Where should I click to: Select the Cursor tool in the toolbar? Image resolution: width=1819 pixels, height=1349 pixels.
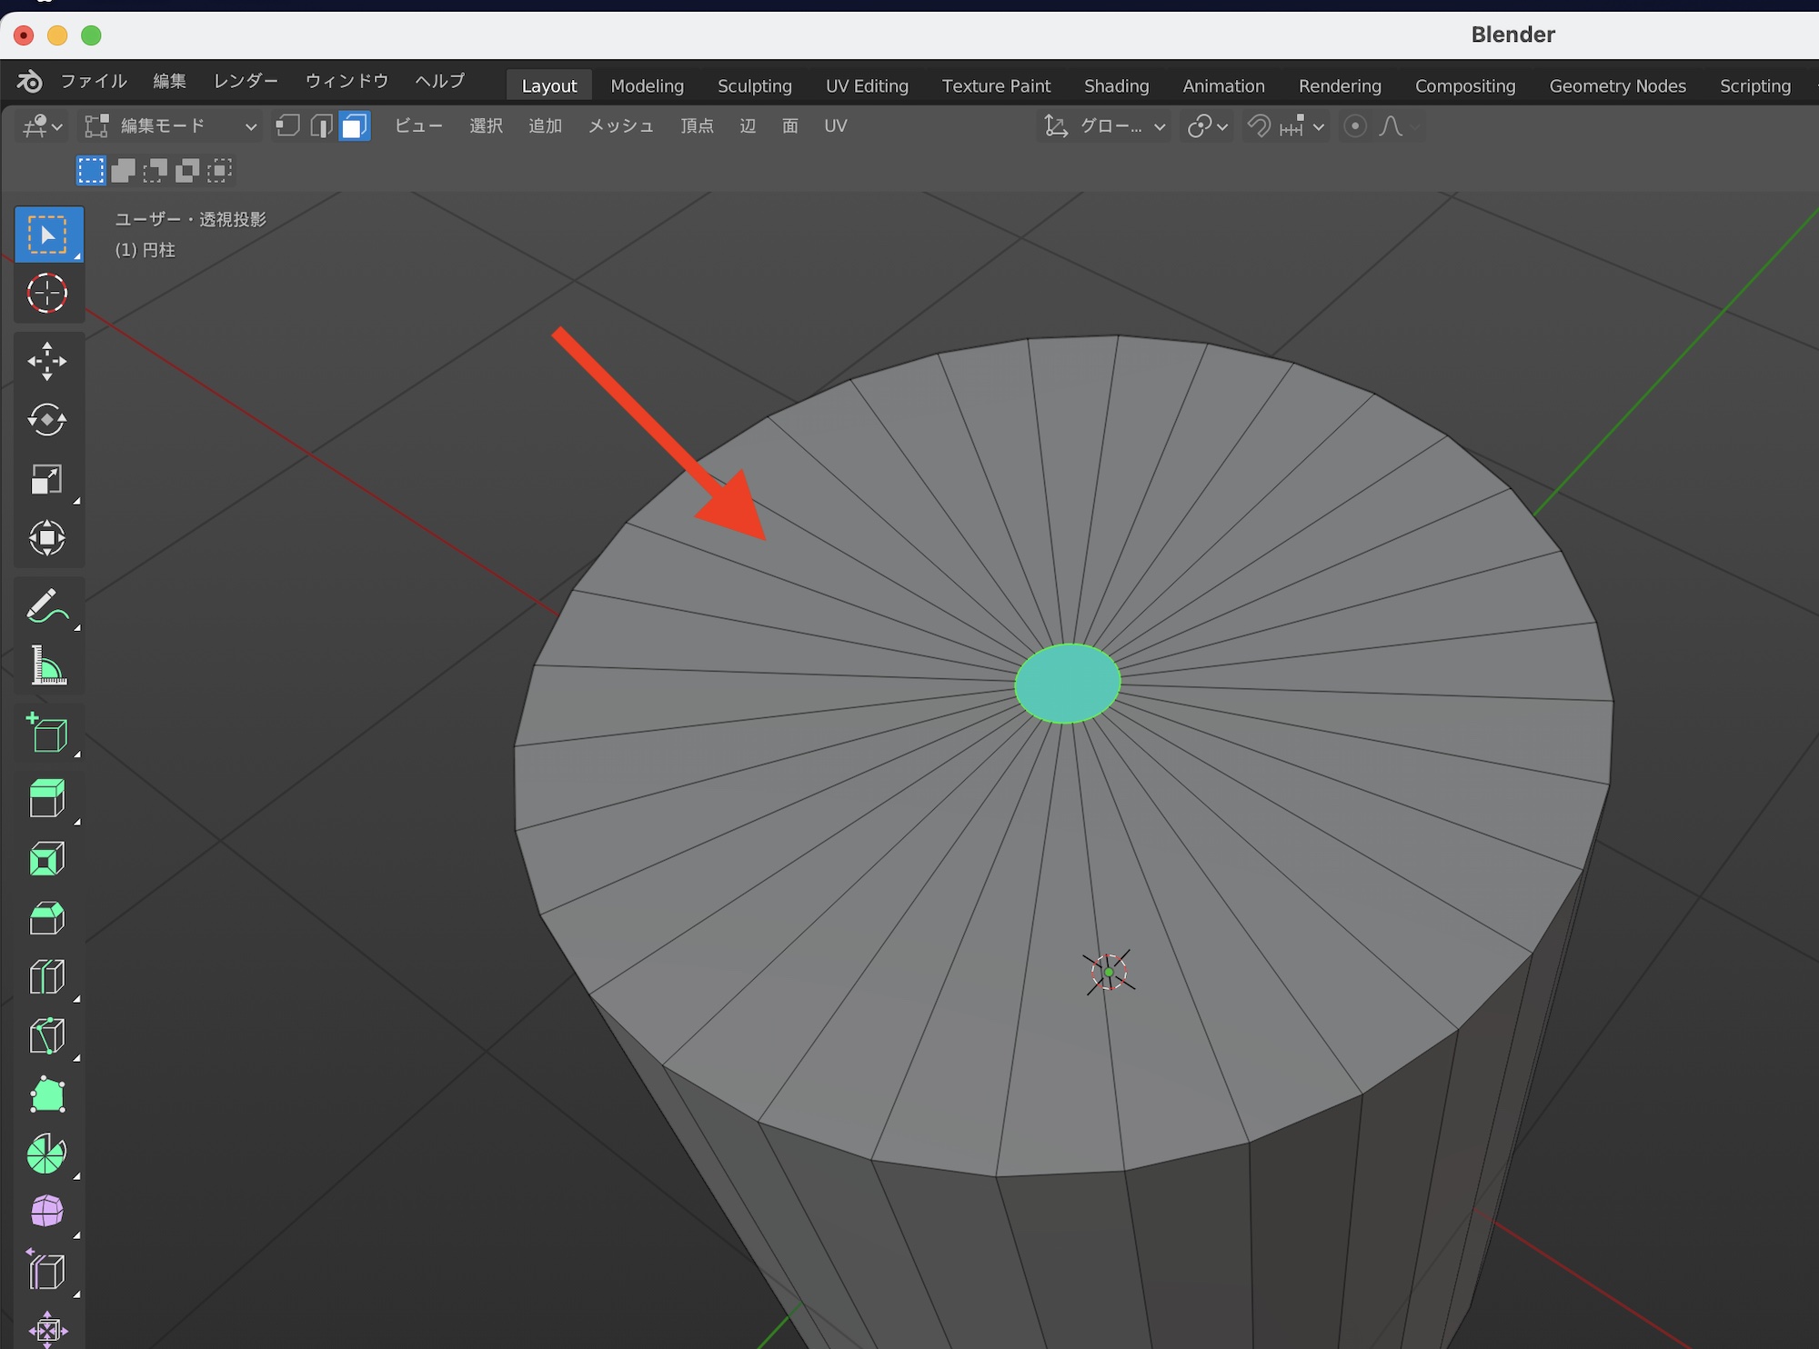point(47,294)
